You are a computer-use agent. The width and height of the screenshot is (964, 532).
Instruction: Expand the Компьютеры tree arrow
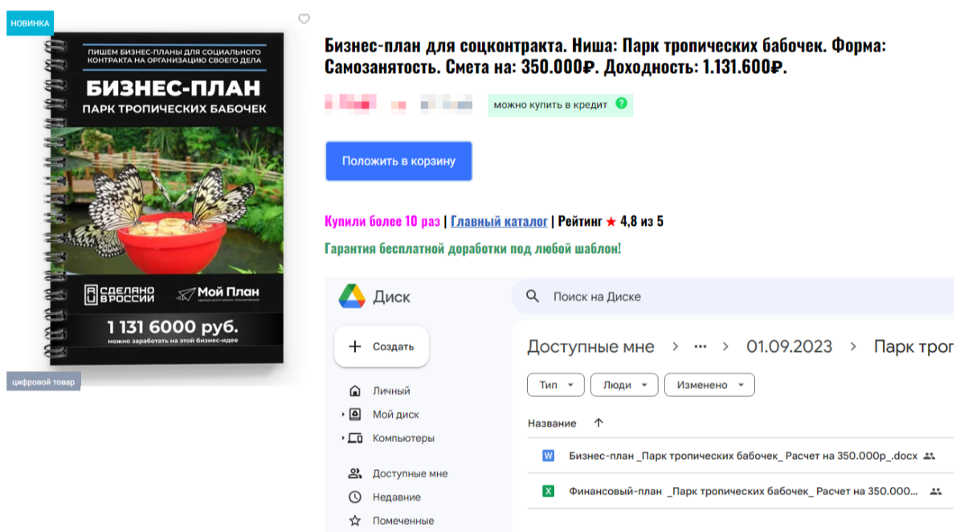tap(343, 439)
